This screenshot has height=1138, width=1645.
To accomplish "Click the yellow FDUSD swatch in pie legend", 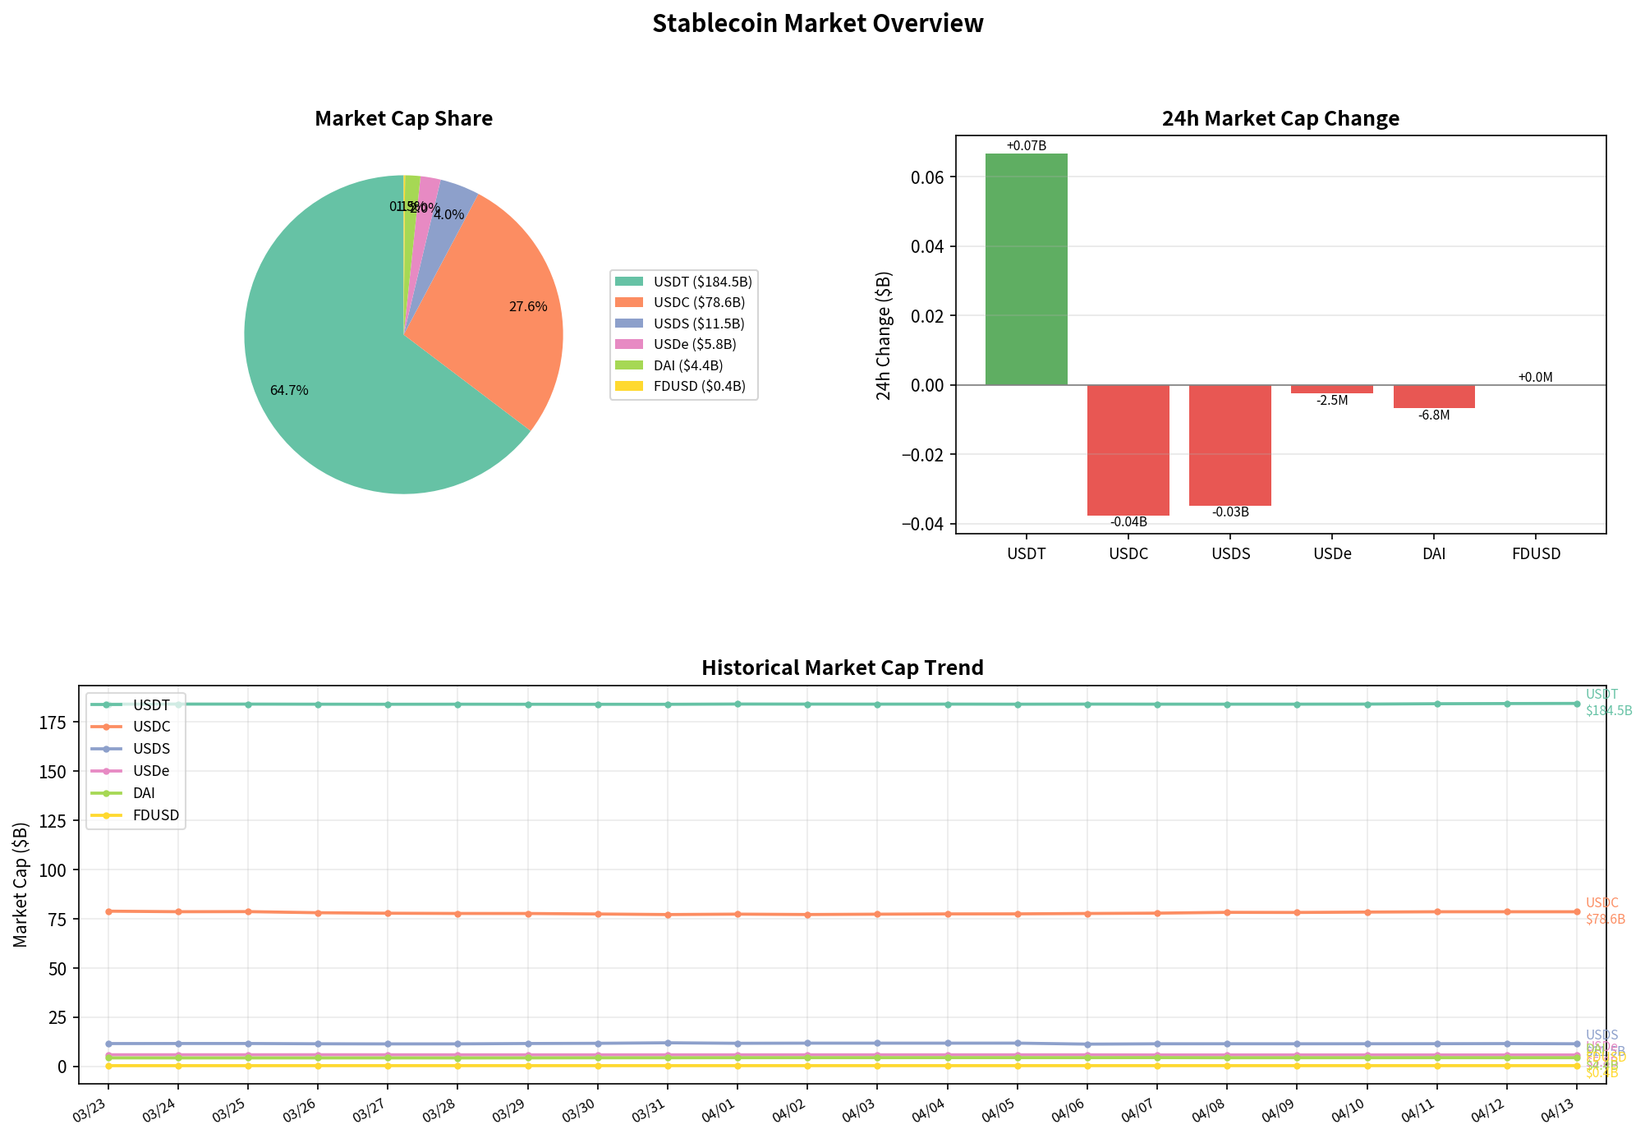I will pos(629,386).
